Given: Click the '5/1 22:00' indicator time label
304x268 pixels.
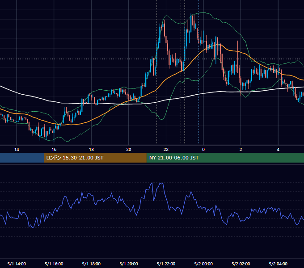Looking at the screenshot, I should pos(166,264).
